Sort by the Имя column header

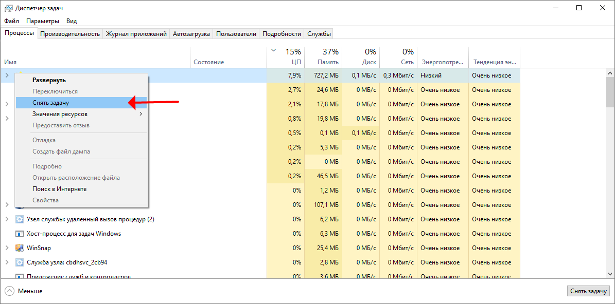96,58
